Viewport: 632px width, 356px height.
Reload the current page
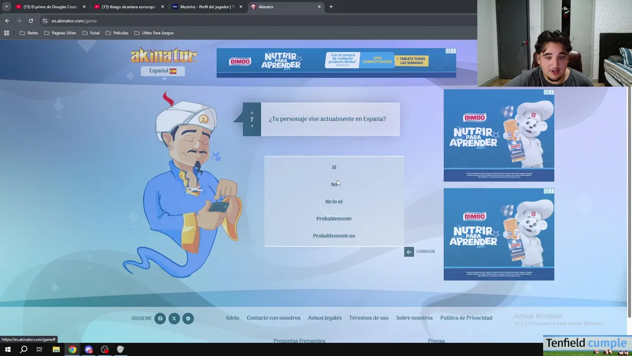pyautogui.click(x=31, y=21)
